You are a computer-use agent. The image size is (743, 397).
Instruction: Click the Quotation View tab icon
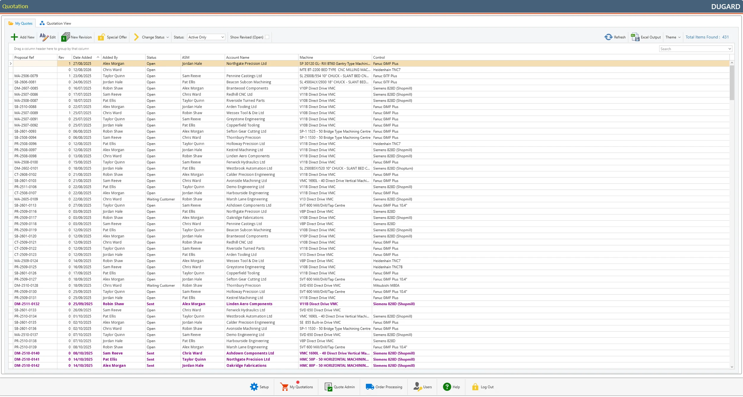(x=42, y=23)
